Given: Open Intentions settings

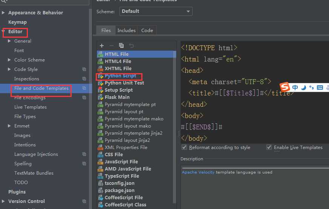Looking at the screenshot, I should (x=25, y=145).
